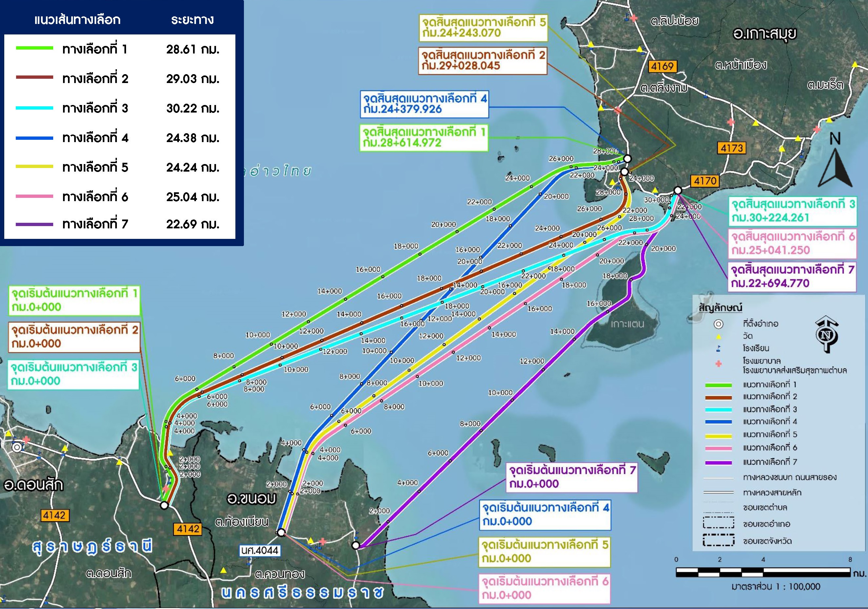Image resolution: width=868 pixels, height=609 pixels.
Task: Click the ระยะทาง column header
Action: (192, 20)
